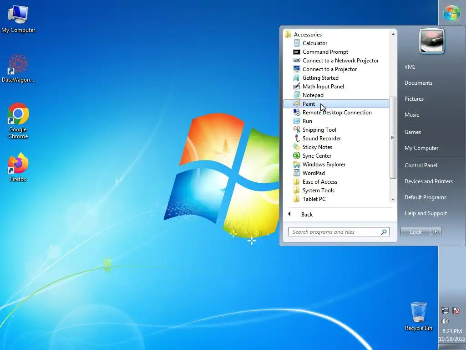Open Games from the Start menu
The width and height of the screenshot is (466, 350).
412,132
